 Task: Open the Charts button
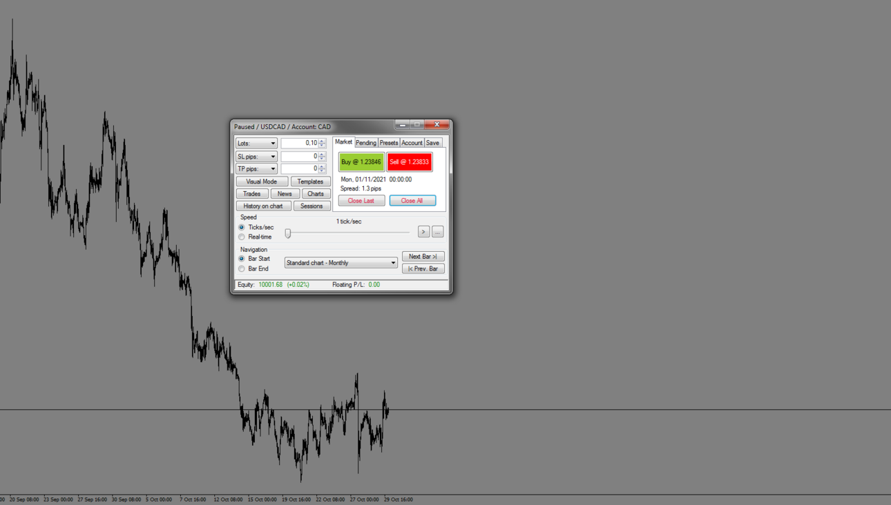(316, 194)
